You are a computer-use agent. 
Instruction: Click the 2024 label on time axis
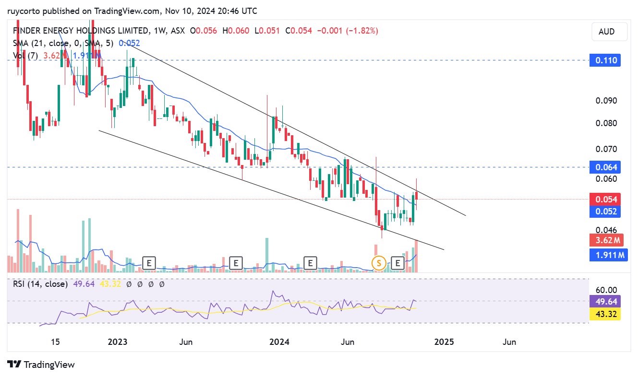279,342
